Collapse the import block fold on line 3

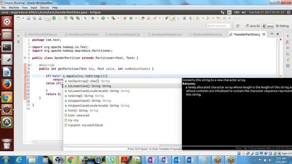(31, 47)
